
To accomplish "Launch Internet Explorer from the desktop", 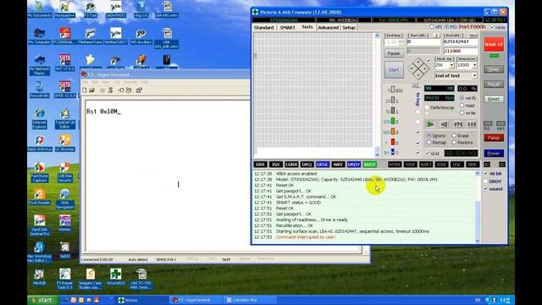I will pyautogui.click(x=40, y=119).
